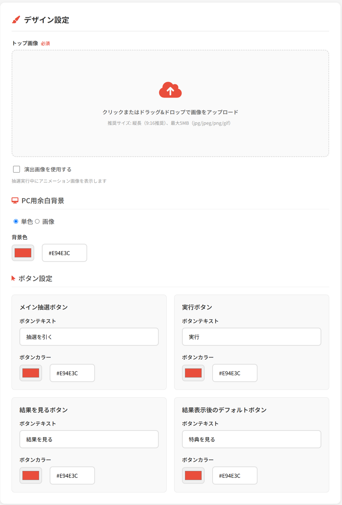Screen dimensions: 342x505
Task: Click the 背景色 hex code field
Action: click(65, 253)
